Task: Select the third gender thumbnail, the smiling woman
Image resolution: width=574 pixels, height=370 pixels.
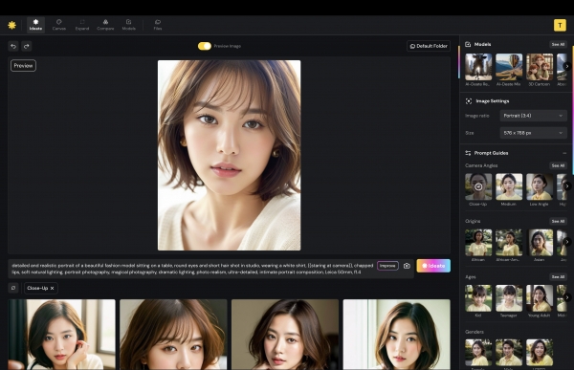Action: click(x=540, y=353)
